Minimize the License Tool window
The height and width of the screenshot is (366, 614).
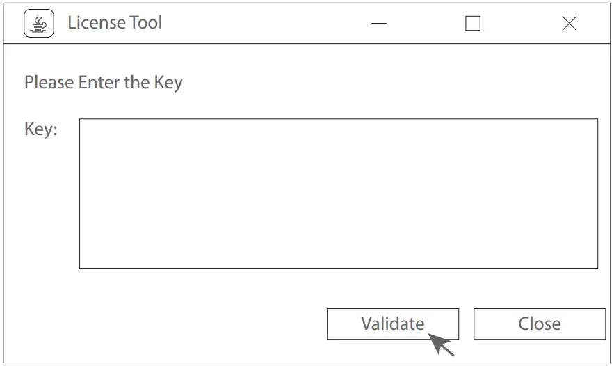pos(379,24)
